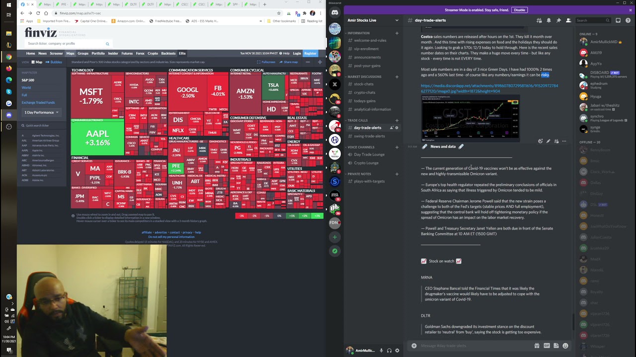Open Costco chart image attachment link

pyautogui.click(x=489, y=88)
